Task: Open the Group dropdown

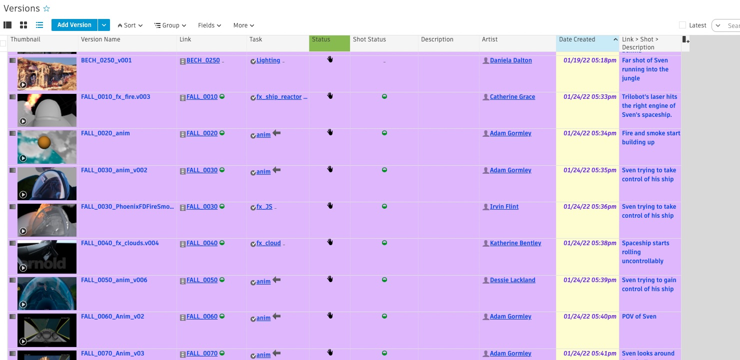Action: (170, 25)
